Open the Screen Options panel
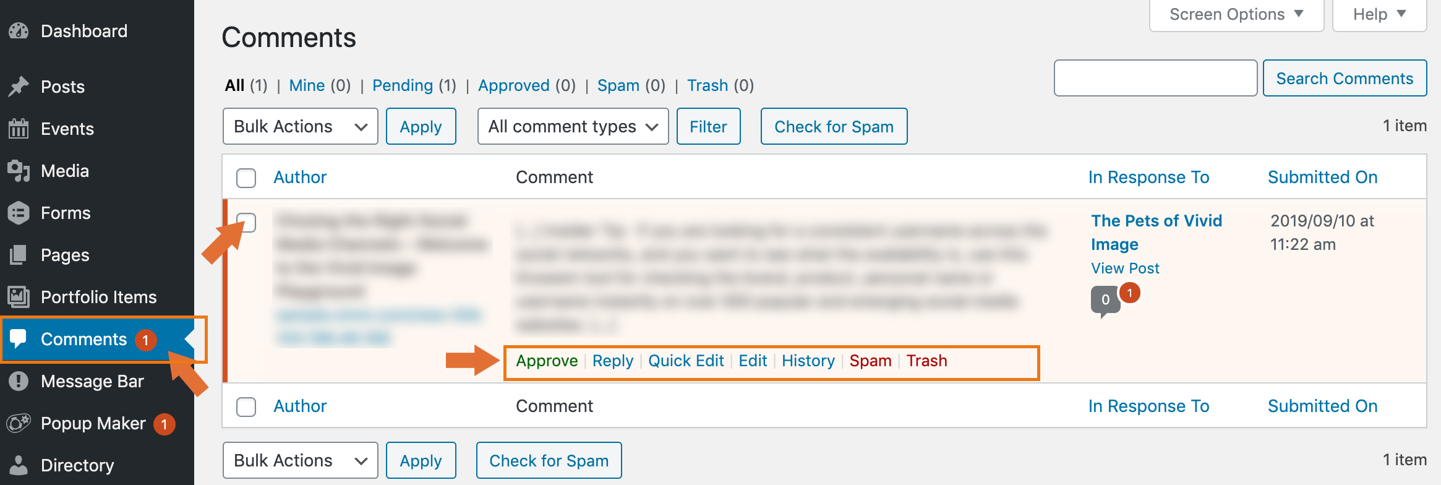The height and width of the screenshot is (485, 1441). coord(1236,15)
